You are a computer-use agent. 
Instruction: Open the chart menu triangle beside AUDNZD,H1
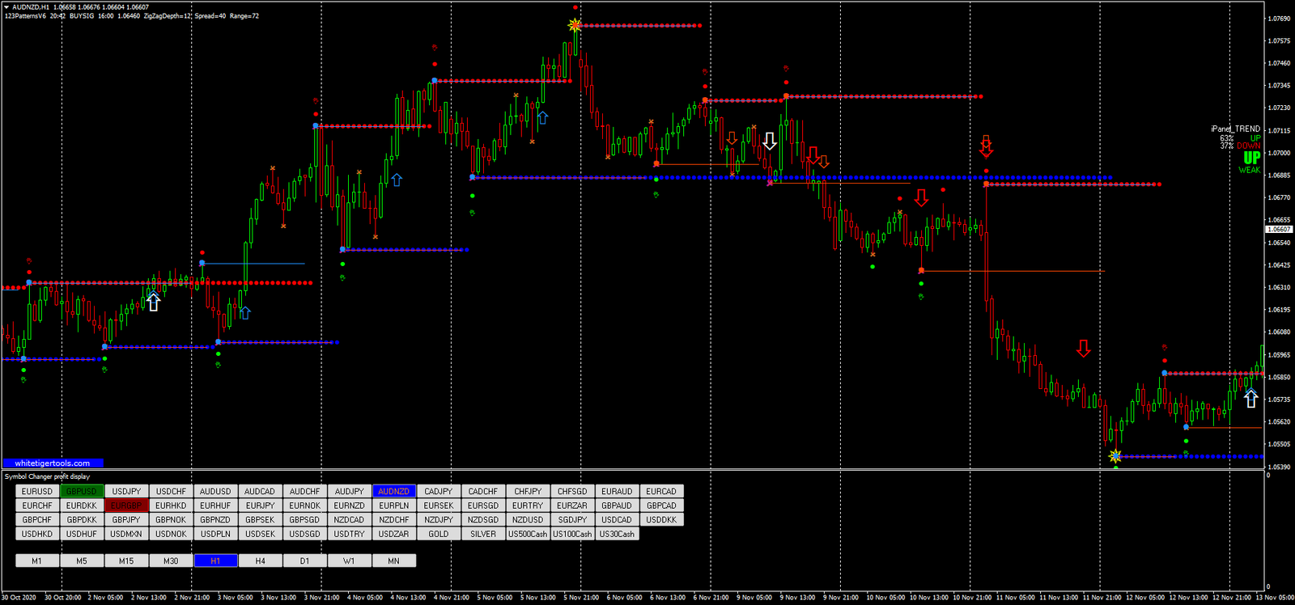point(6,7)
